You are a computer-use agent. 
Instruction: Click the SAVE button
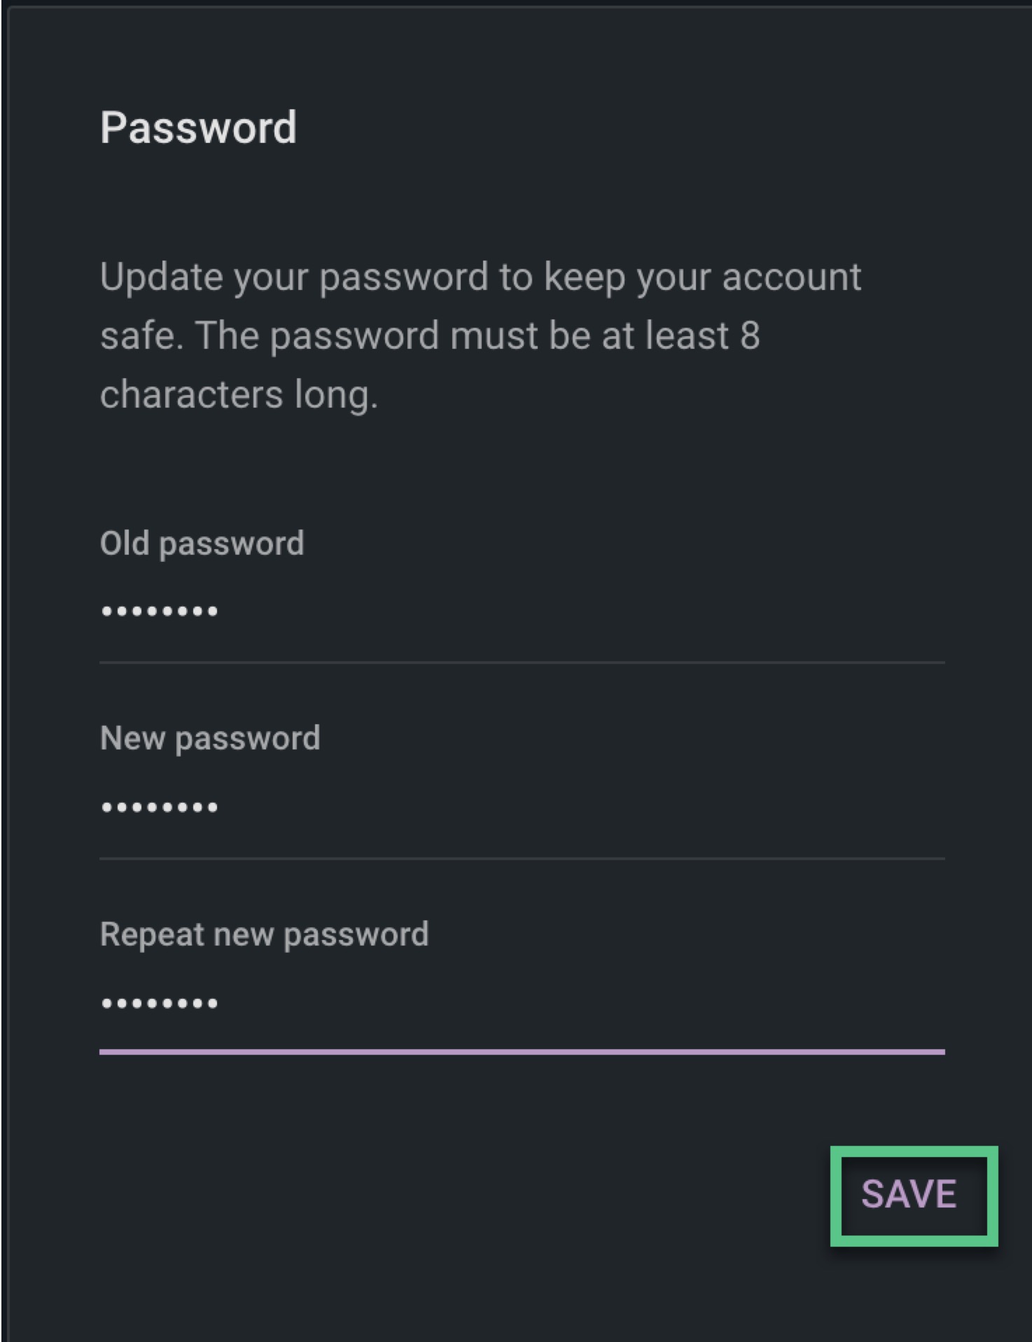tap(909, 1194)
